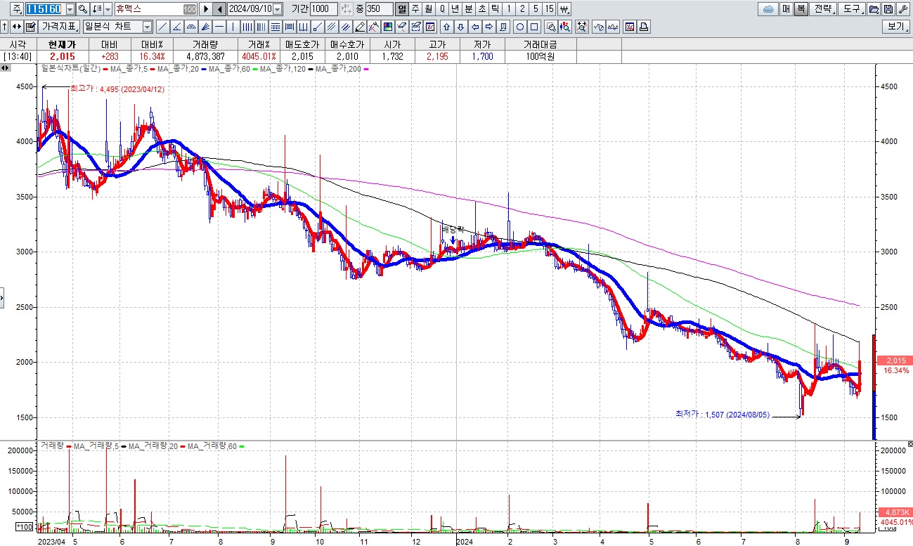Click the up arrow marker icon
The width and height of the screenshot is (913, 546).
click(x=446, y=27)
